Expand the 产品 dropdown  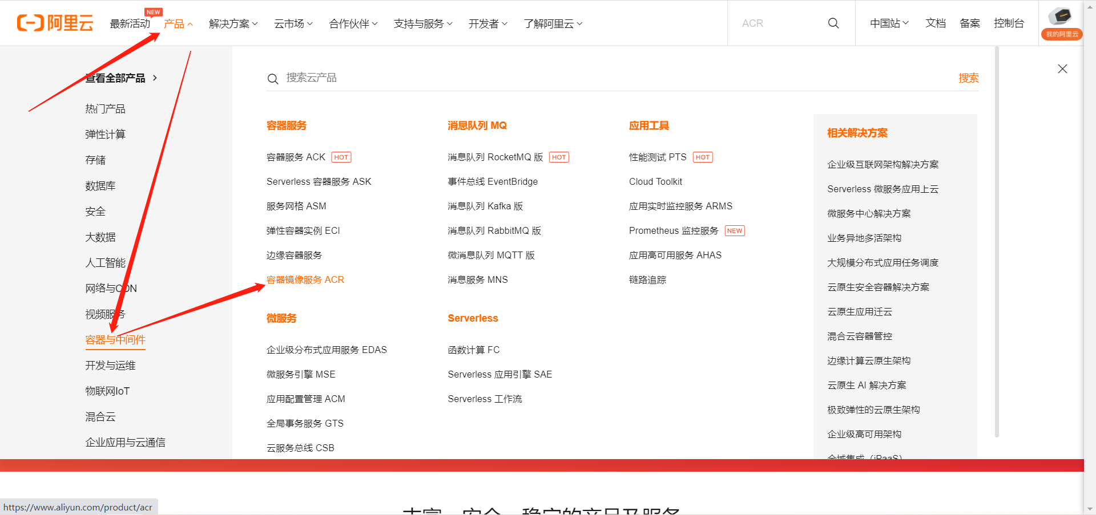[x=178, y=24]
